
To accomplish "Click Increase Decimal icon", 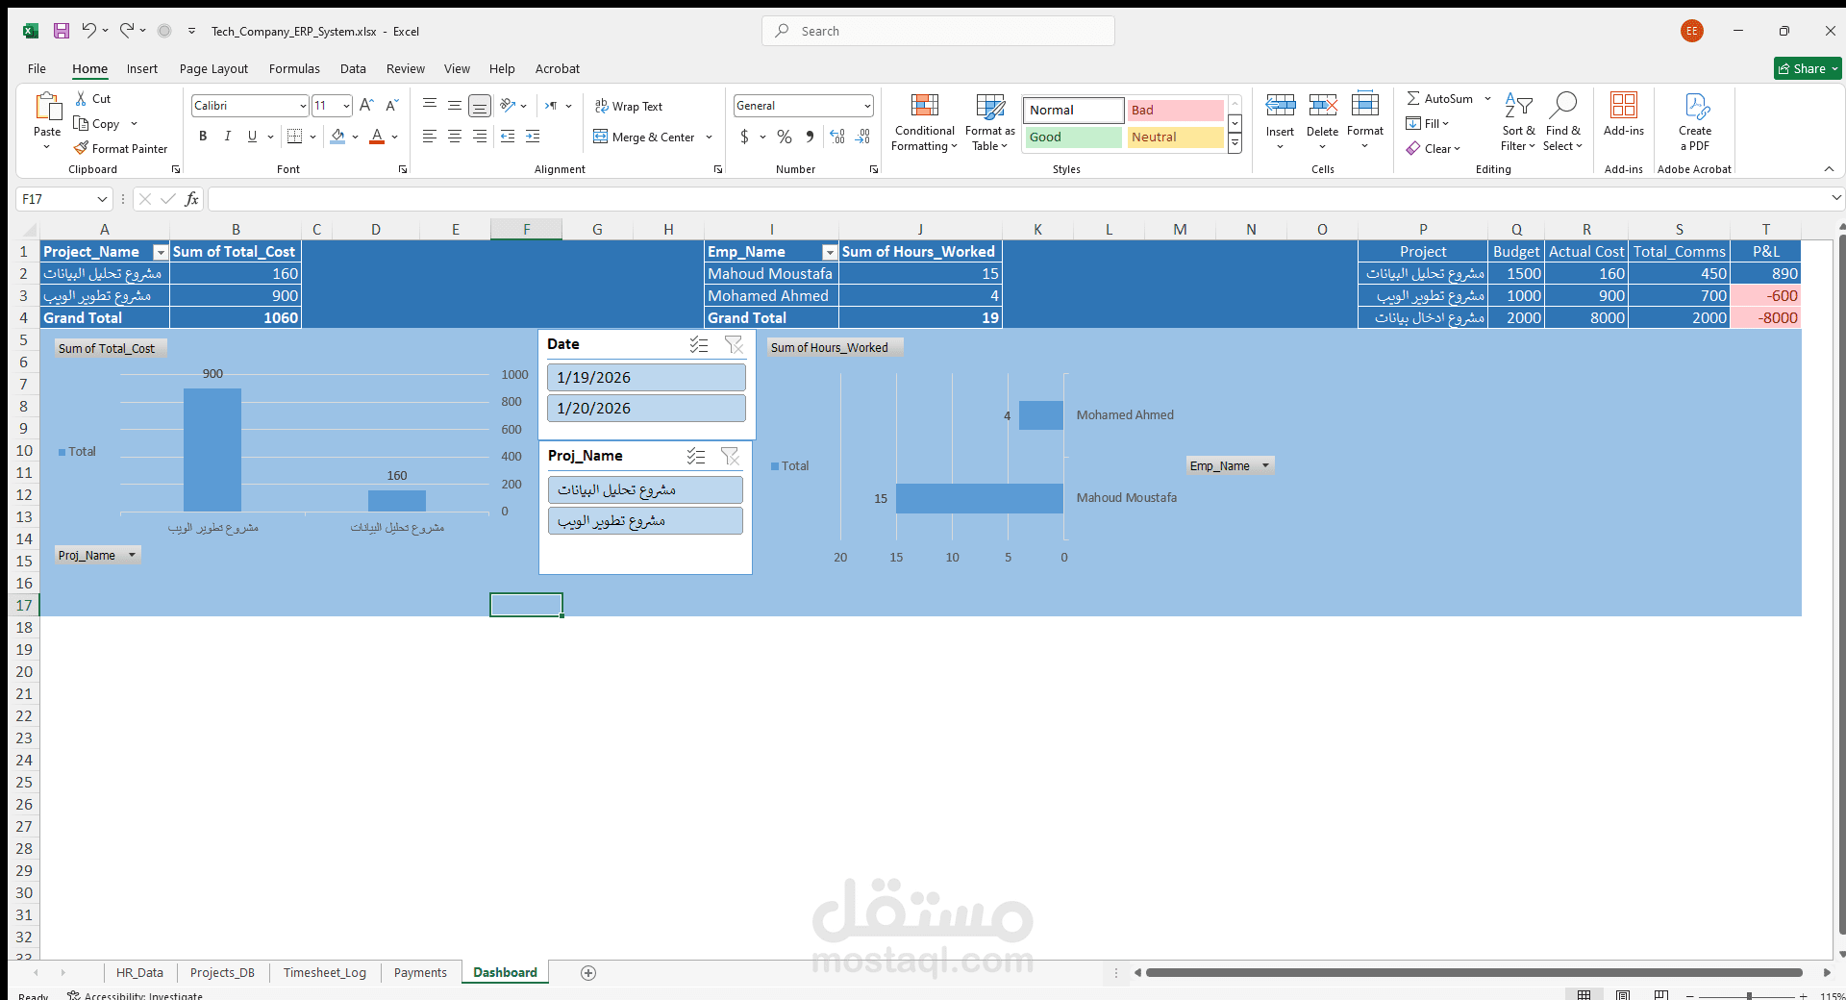I will (x=836, y=137).
